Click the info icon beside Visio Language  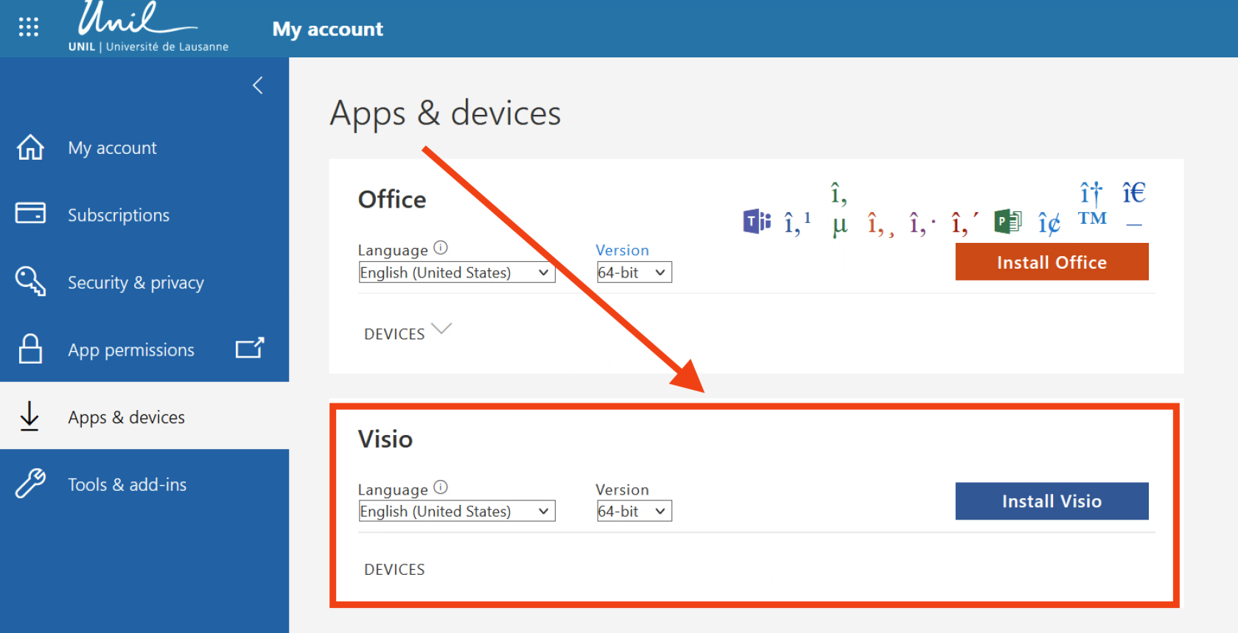point(441,487)
